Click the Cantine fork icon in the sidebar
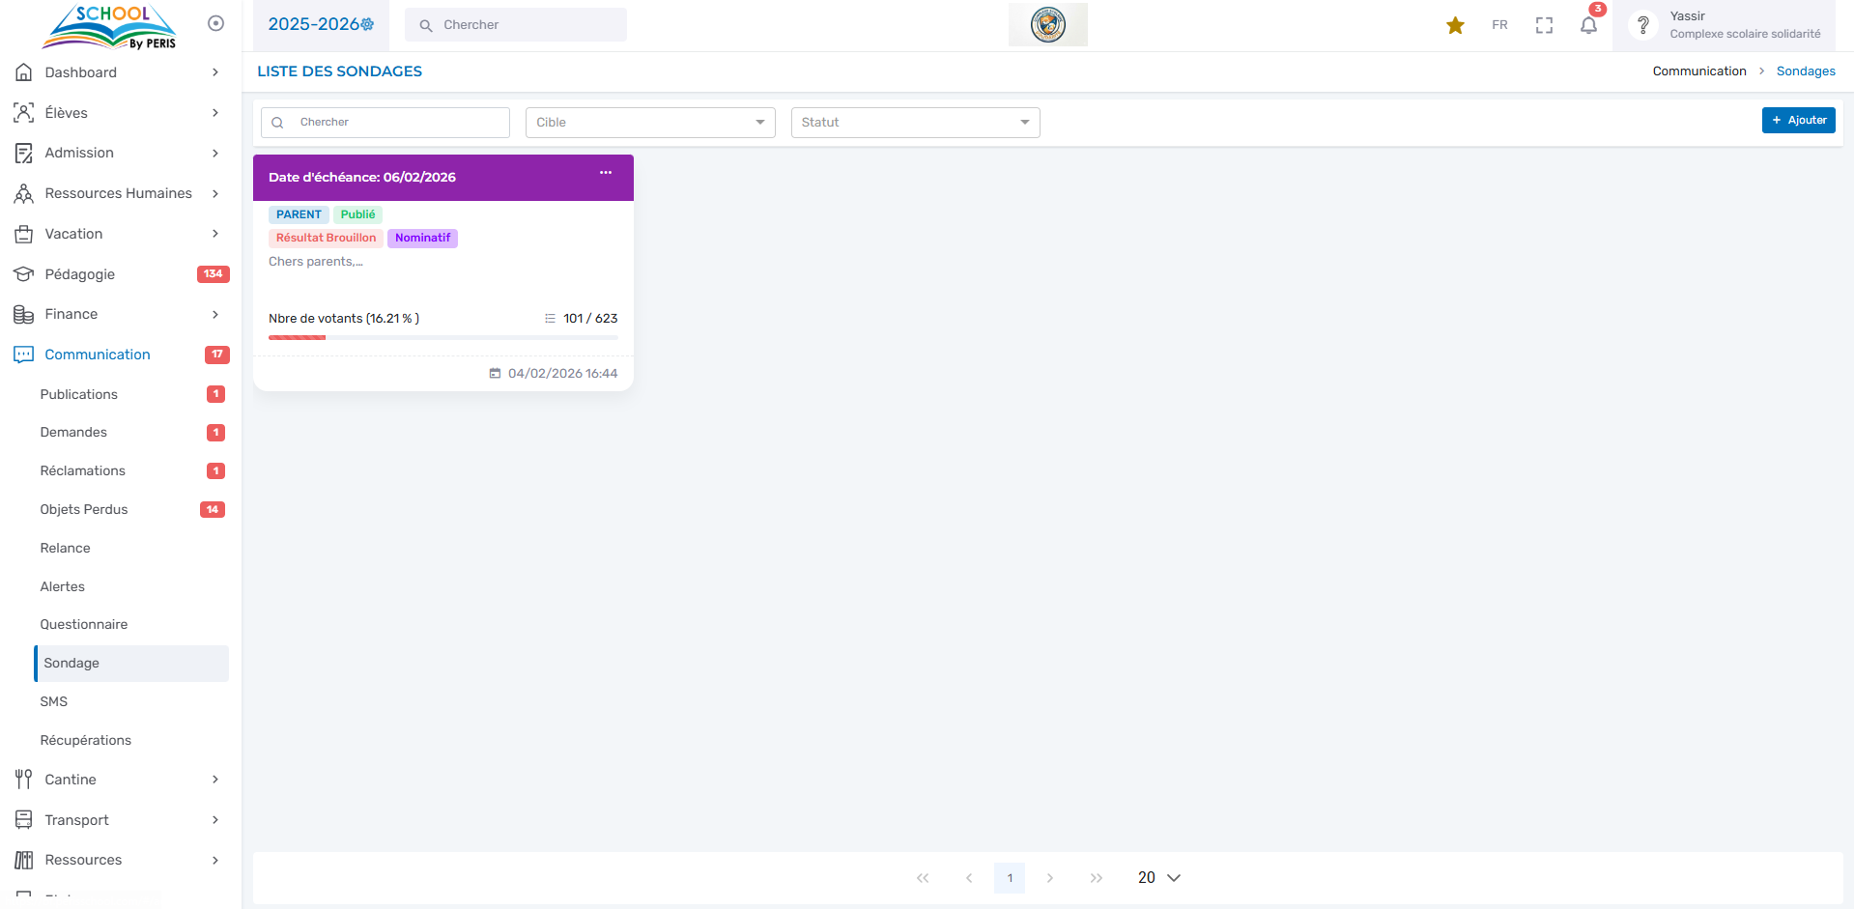This screenshot has width=1854, height=909. 24,780
